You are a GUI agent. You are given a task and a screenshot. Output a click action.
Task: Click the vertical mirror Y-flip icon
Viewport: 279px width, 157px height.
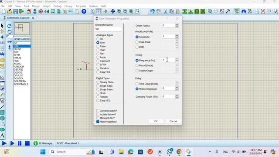point(10,48)
